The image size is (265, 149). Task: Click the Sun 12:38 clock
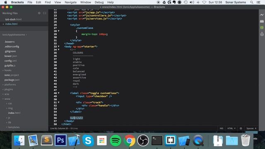coord(215,2)
